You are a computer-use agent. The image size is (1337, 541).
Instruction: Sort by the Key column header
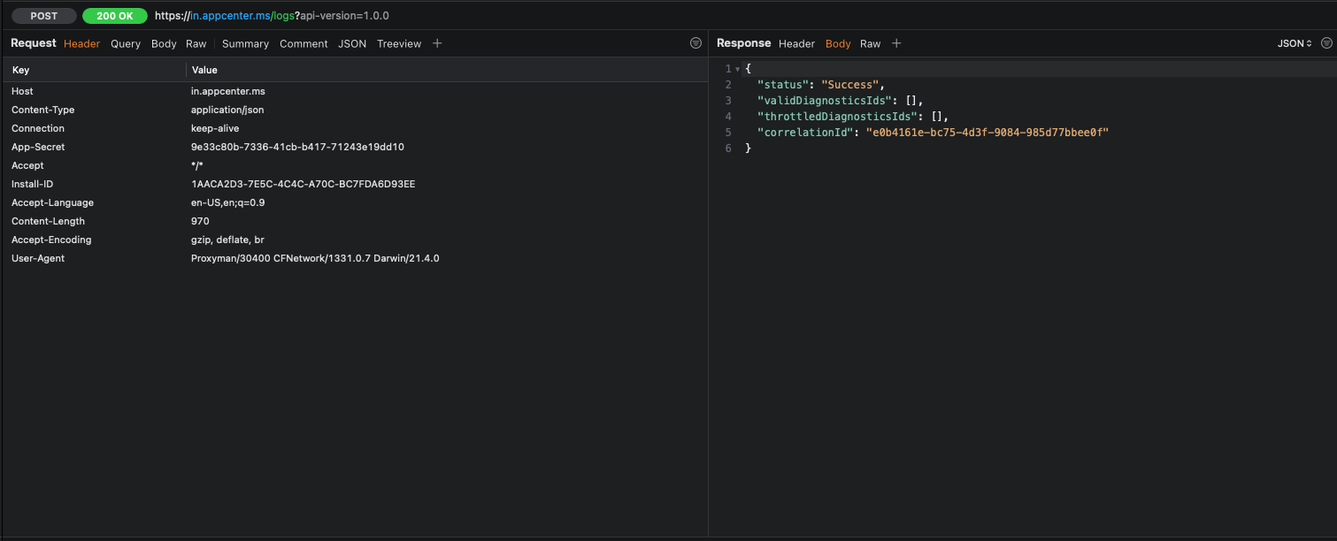pyautogui.click(x=21, y=70)
